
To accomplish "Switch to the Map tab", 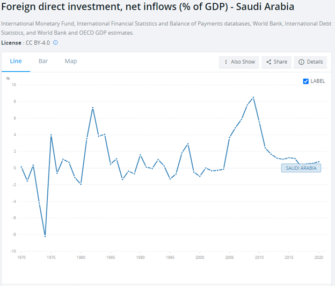I will click(71, 61).
